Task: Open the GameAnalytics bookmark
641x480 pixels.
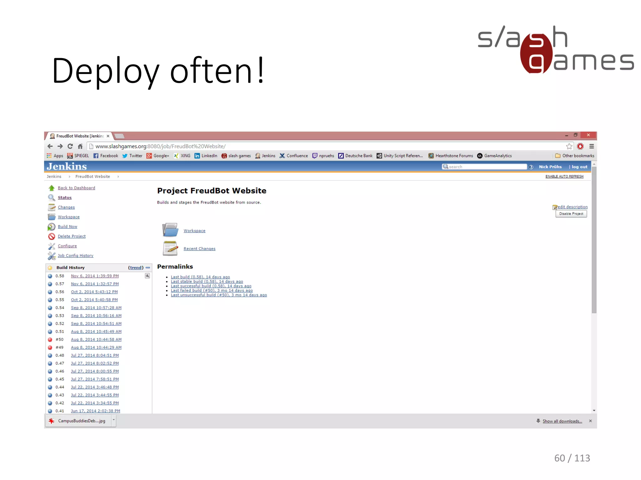Action: point(495,156)
